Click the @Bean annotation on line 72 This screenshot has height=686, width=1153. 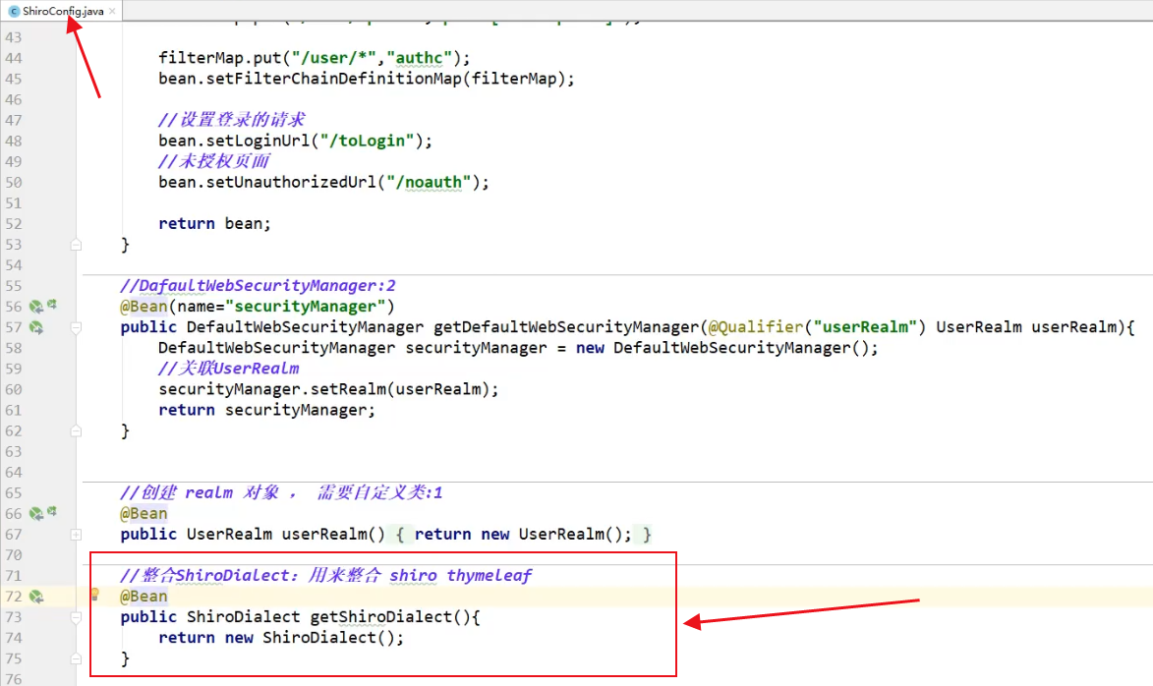point(144,597)
